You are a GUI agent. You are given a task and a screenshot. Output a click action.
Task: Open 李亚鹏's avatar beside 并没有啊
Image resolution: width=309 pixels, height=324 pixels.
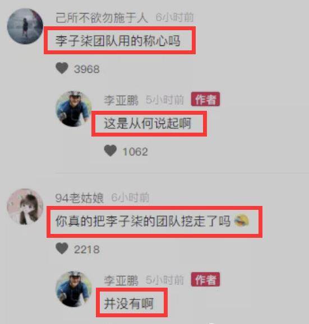click(x=74, y=289)
